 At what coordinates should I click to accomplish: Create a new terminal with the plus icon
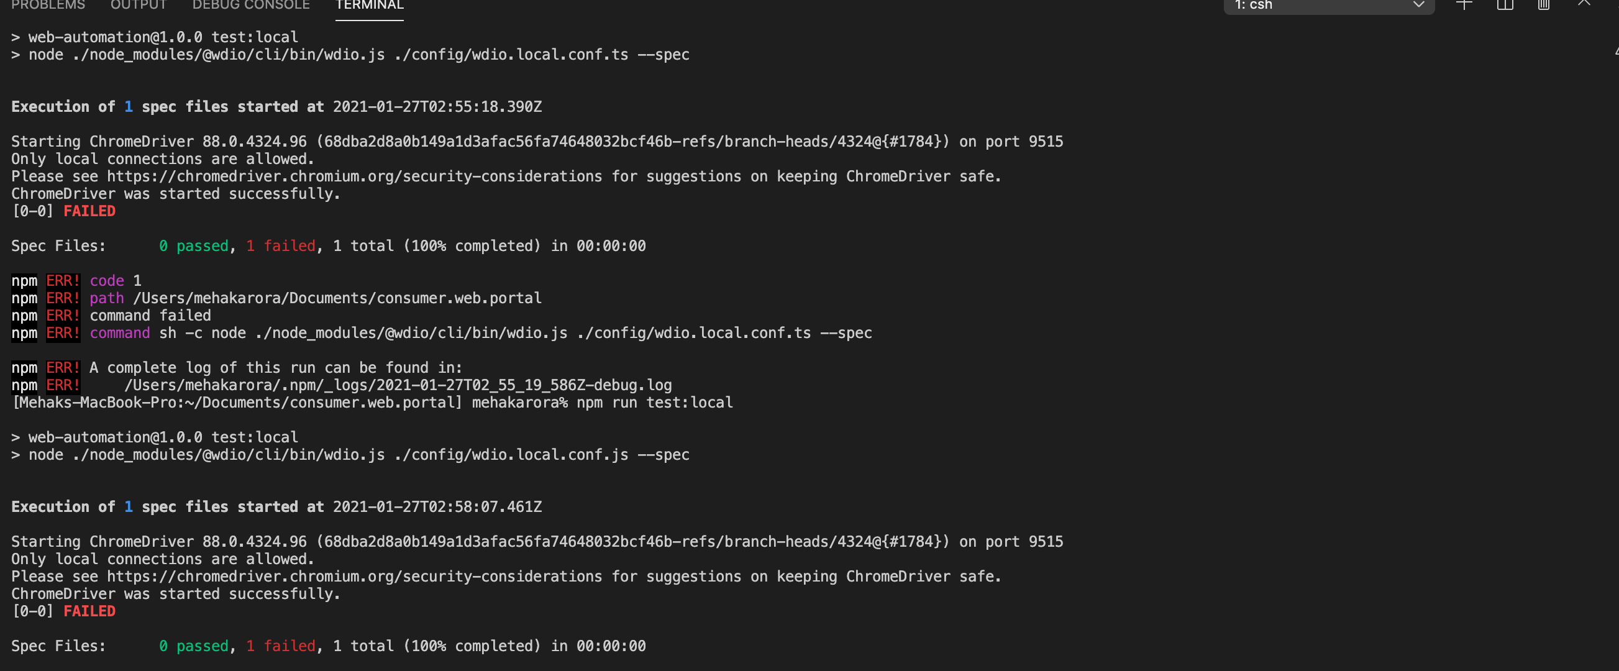(x=1464, y=4)
